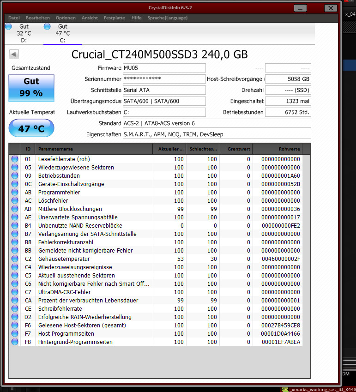Image resolution: width=356 pixels, height=392 pixels.
Task: Click status orb for Erfolgreiche RAIN-Wiederherstellung
Action: 15,317
